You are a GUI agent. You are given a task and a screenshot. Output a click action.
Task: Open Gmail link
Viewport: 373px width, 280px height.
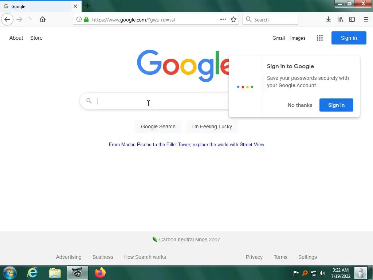pyautogui.click(x=279, y=38)
